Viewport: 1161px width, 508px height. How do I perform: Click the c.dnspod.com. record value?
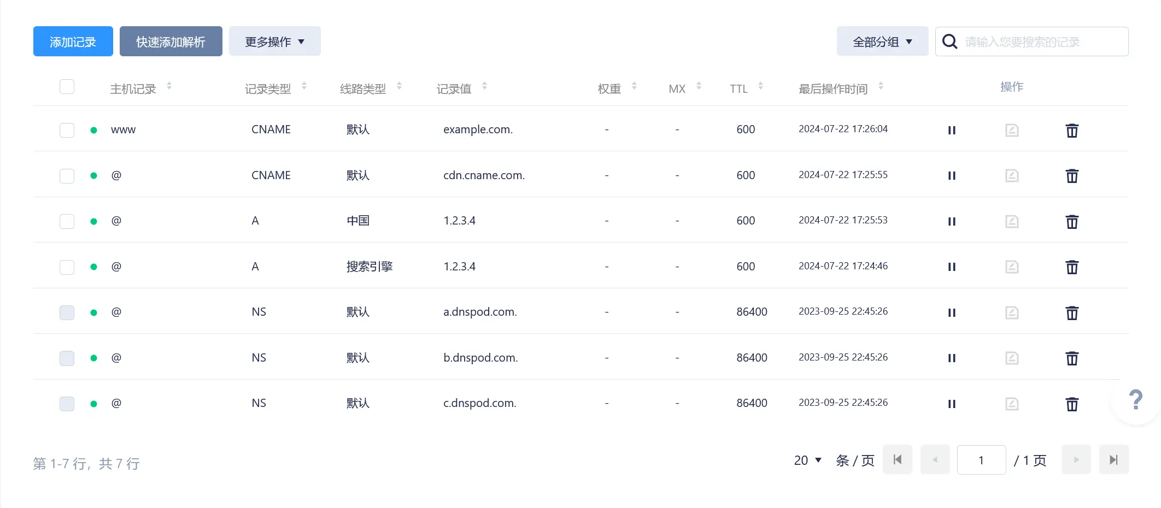(x=480, y=403)
